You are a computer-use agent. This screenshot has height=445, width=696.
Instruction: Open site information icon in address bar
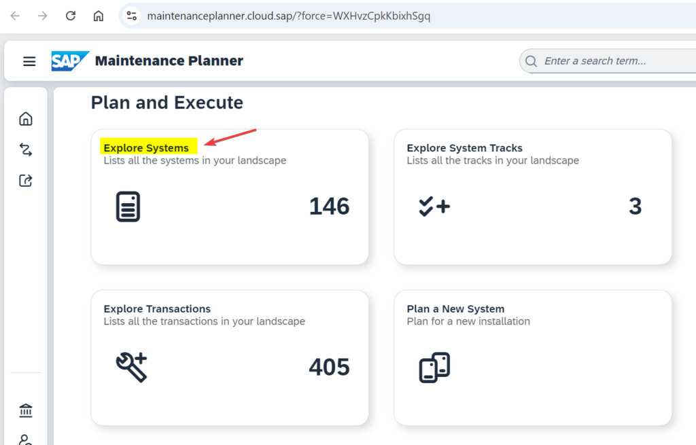tap(132, 16)
